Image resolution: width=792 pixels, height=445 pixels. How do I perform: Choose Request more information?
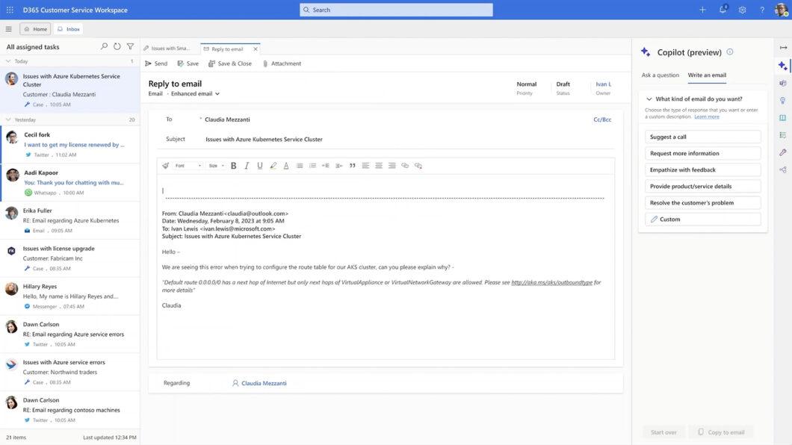702,153
